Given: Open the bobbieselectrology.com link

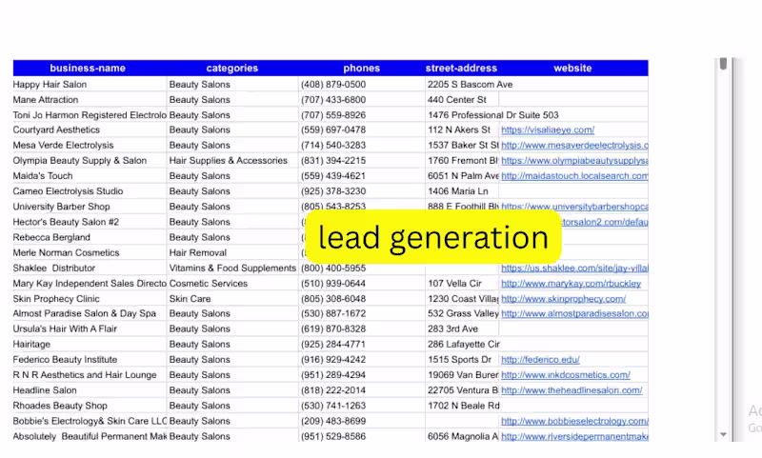Looking at the screenshot, I should [574, 421].
